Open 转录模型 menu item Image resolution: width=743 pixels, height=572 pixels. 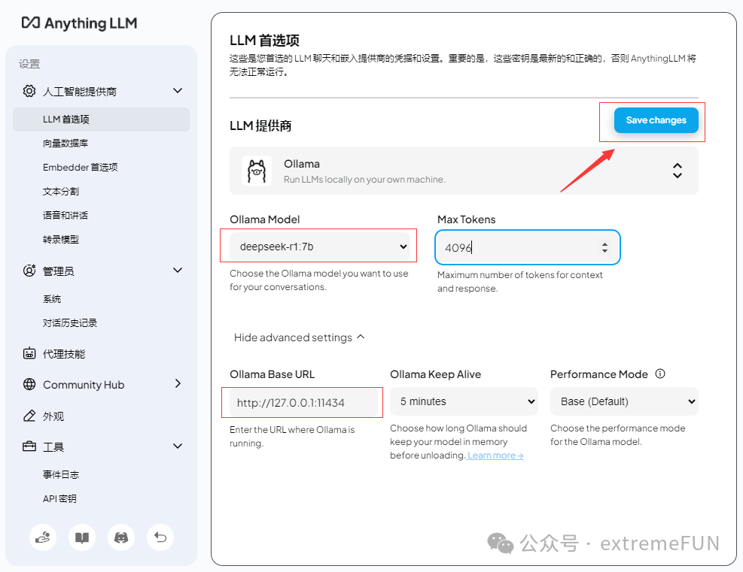[x=61, y=239]
